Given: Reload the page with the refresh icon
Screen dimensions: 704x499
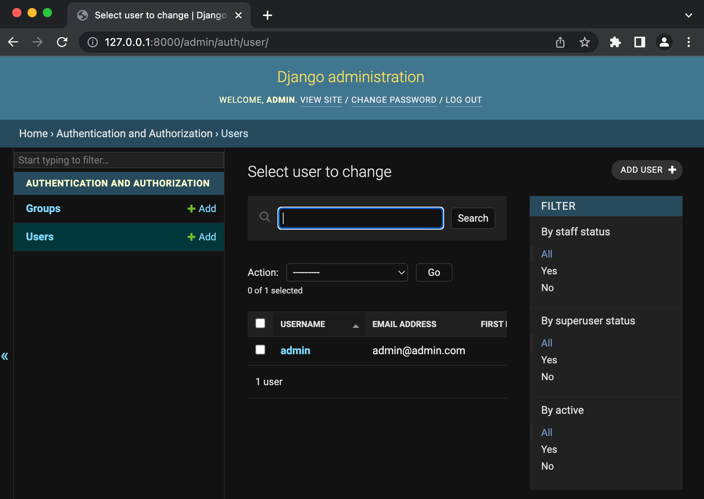Looking at the screenshot, I should click(62, 42).
